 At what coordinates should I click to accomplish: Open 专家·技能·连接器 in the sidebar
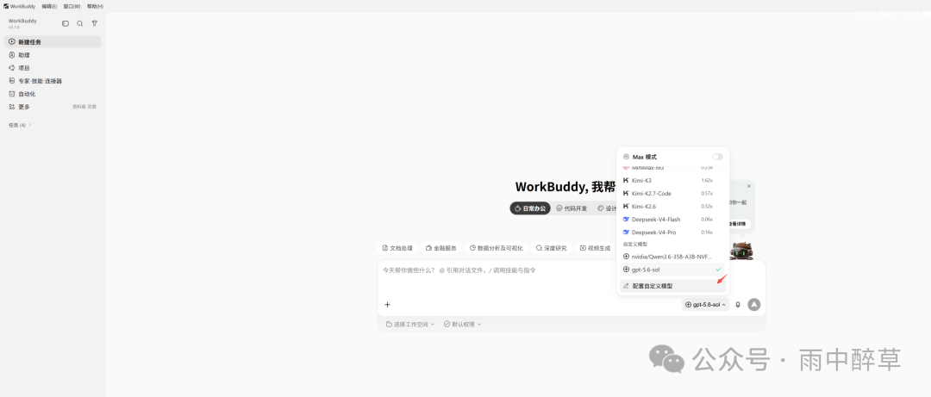(53, 81)
